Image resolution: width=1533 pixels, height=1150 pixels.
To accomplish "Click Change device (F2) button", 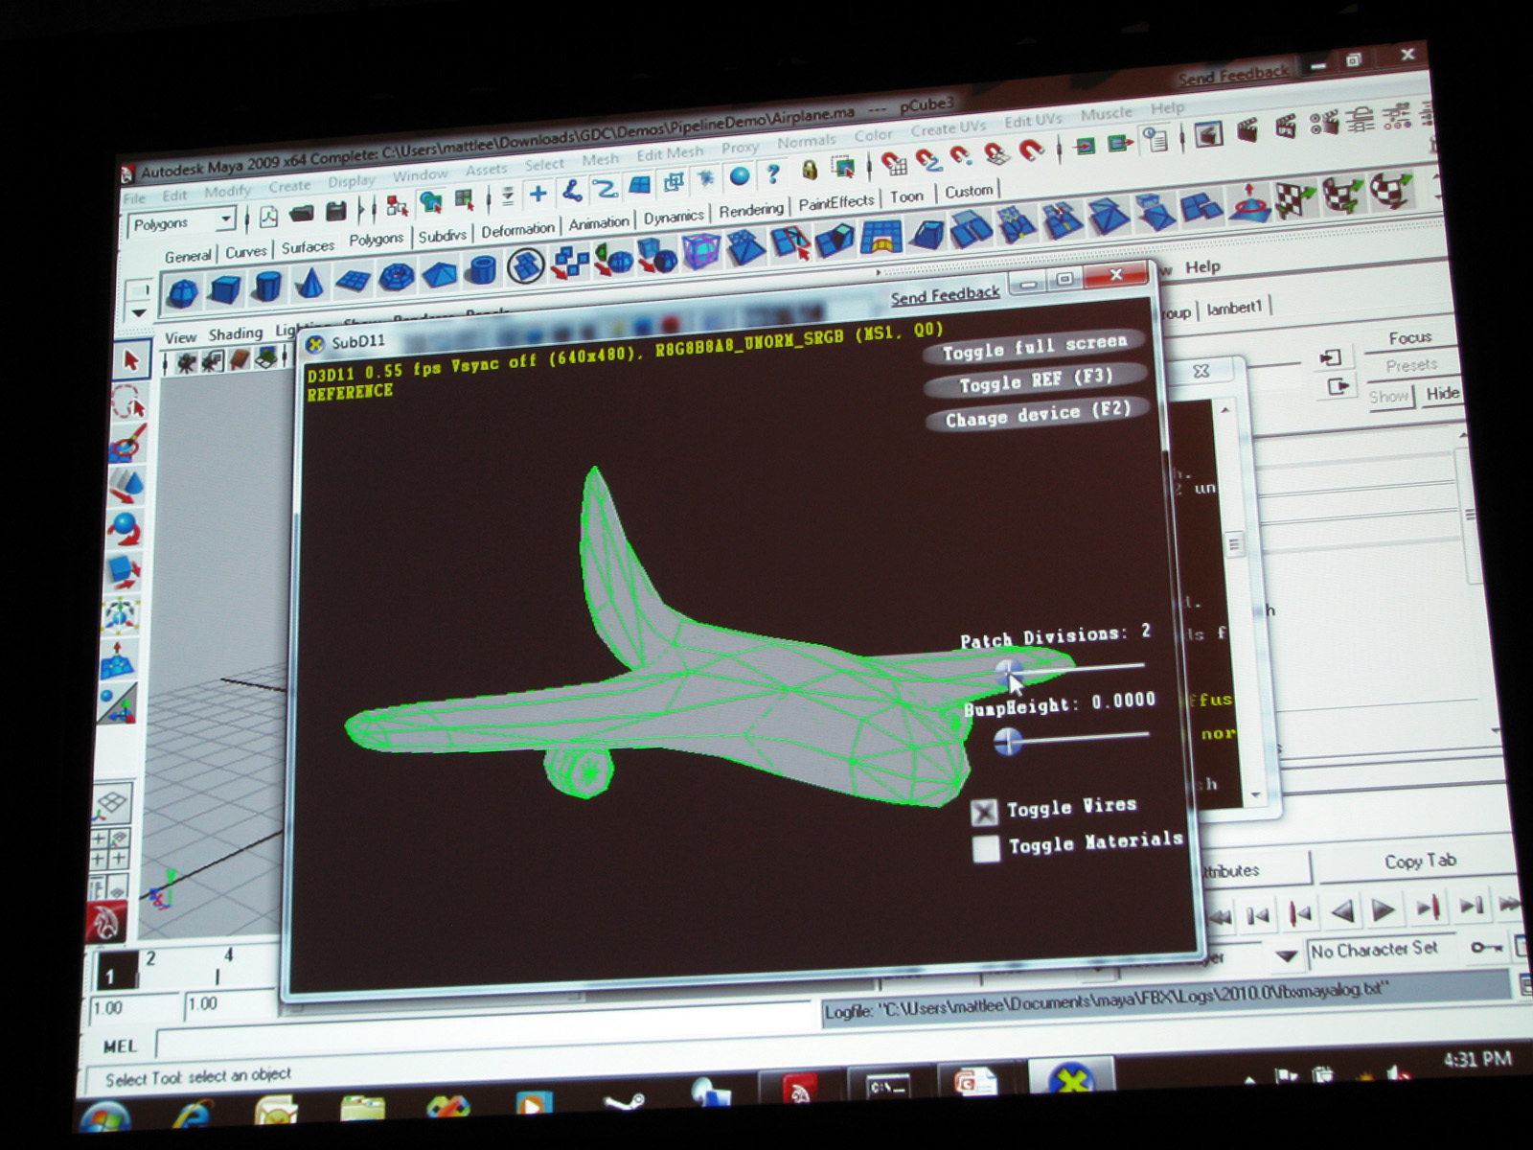I will pos(1039,414).
